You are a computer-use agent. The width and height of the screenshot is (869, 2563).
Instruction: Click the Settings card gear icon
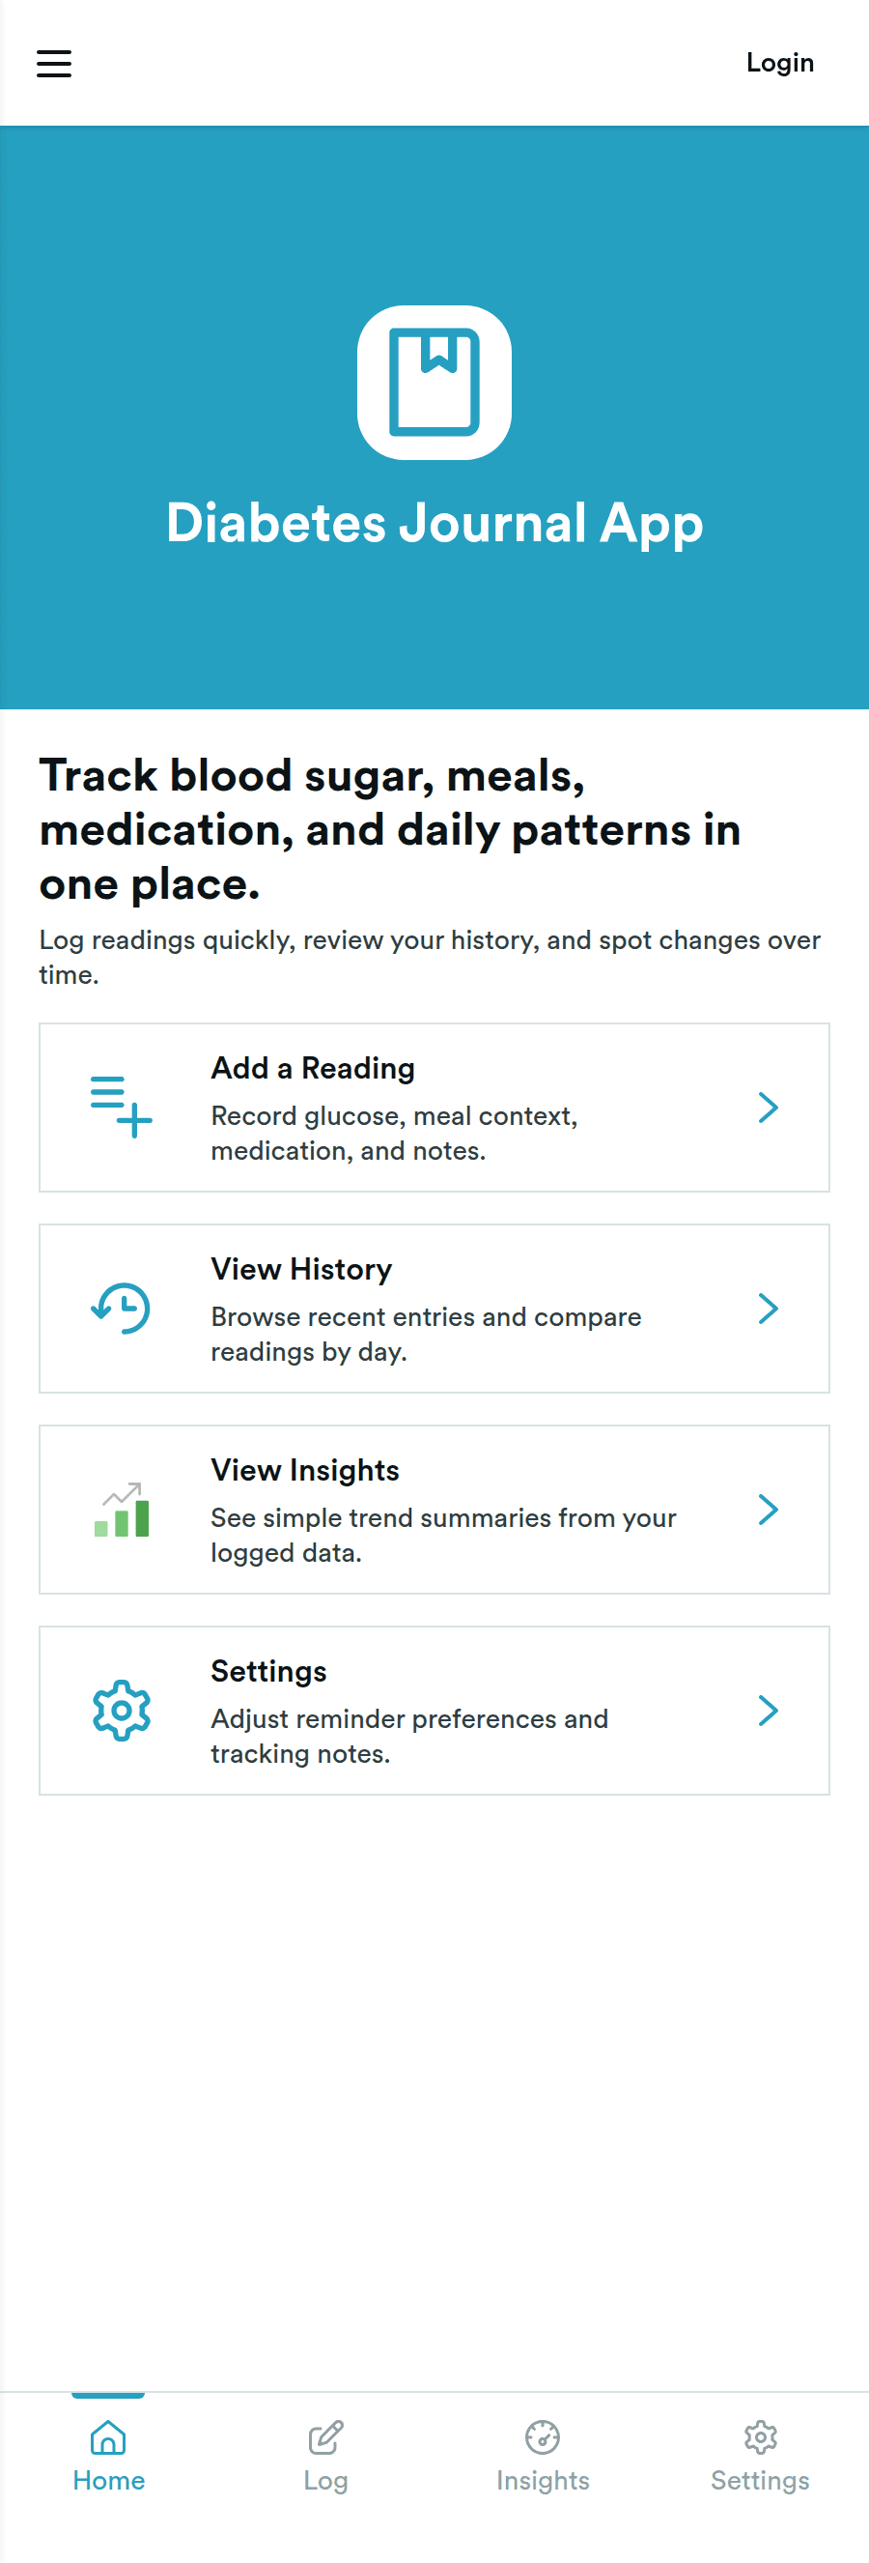[x=122, y=1710]
